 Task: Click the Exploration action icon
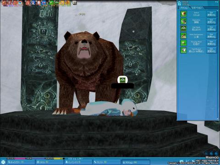183,21
